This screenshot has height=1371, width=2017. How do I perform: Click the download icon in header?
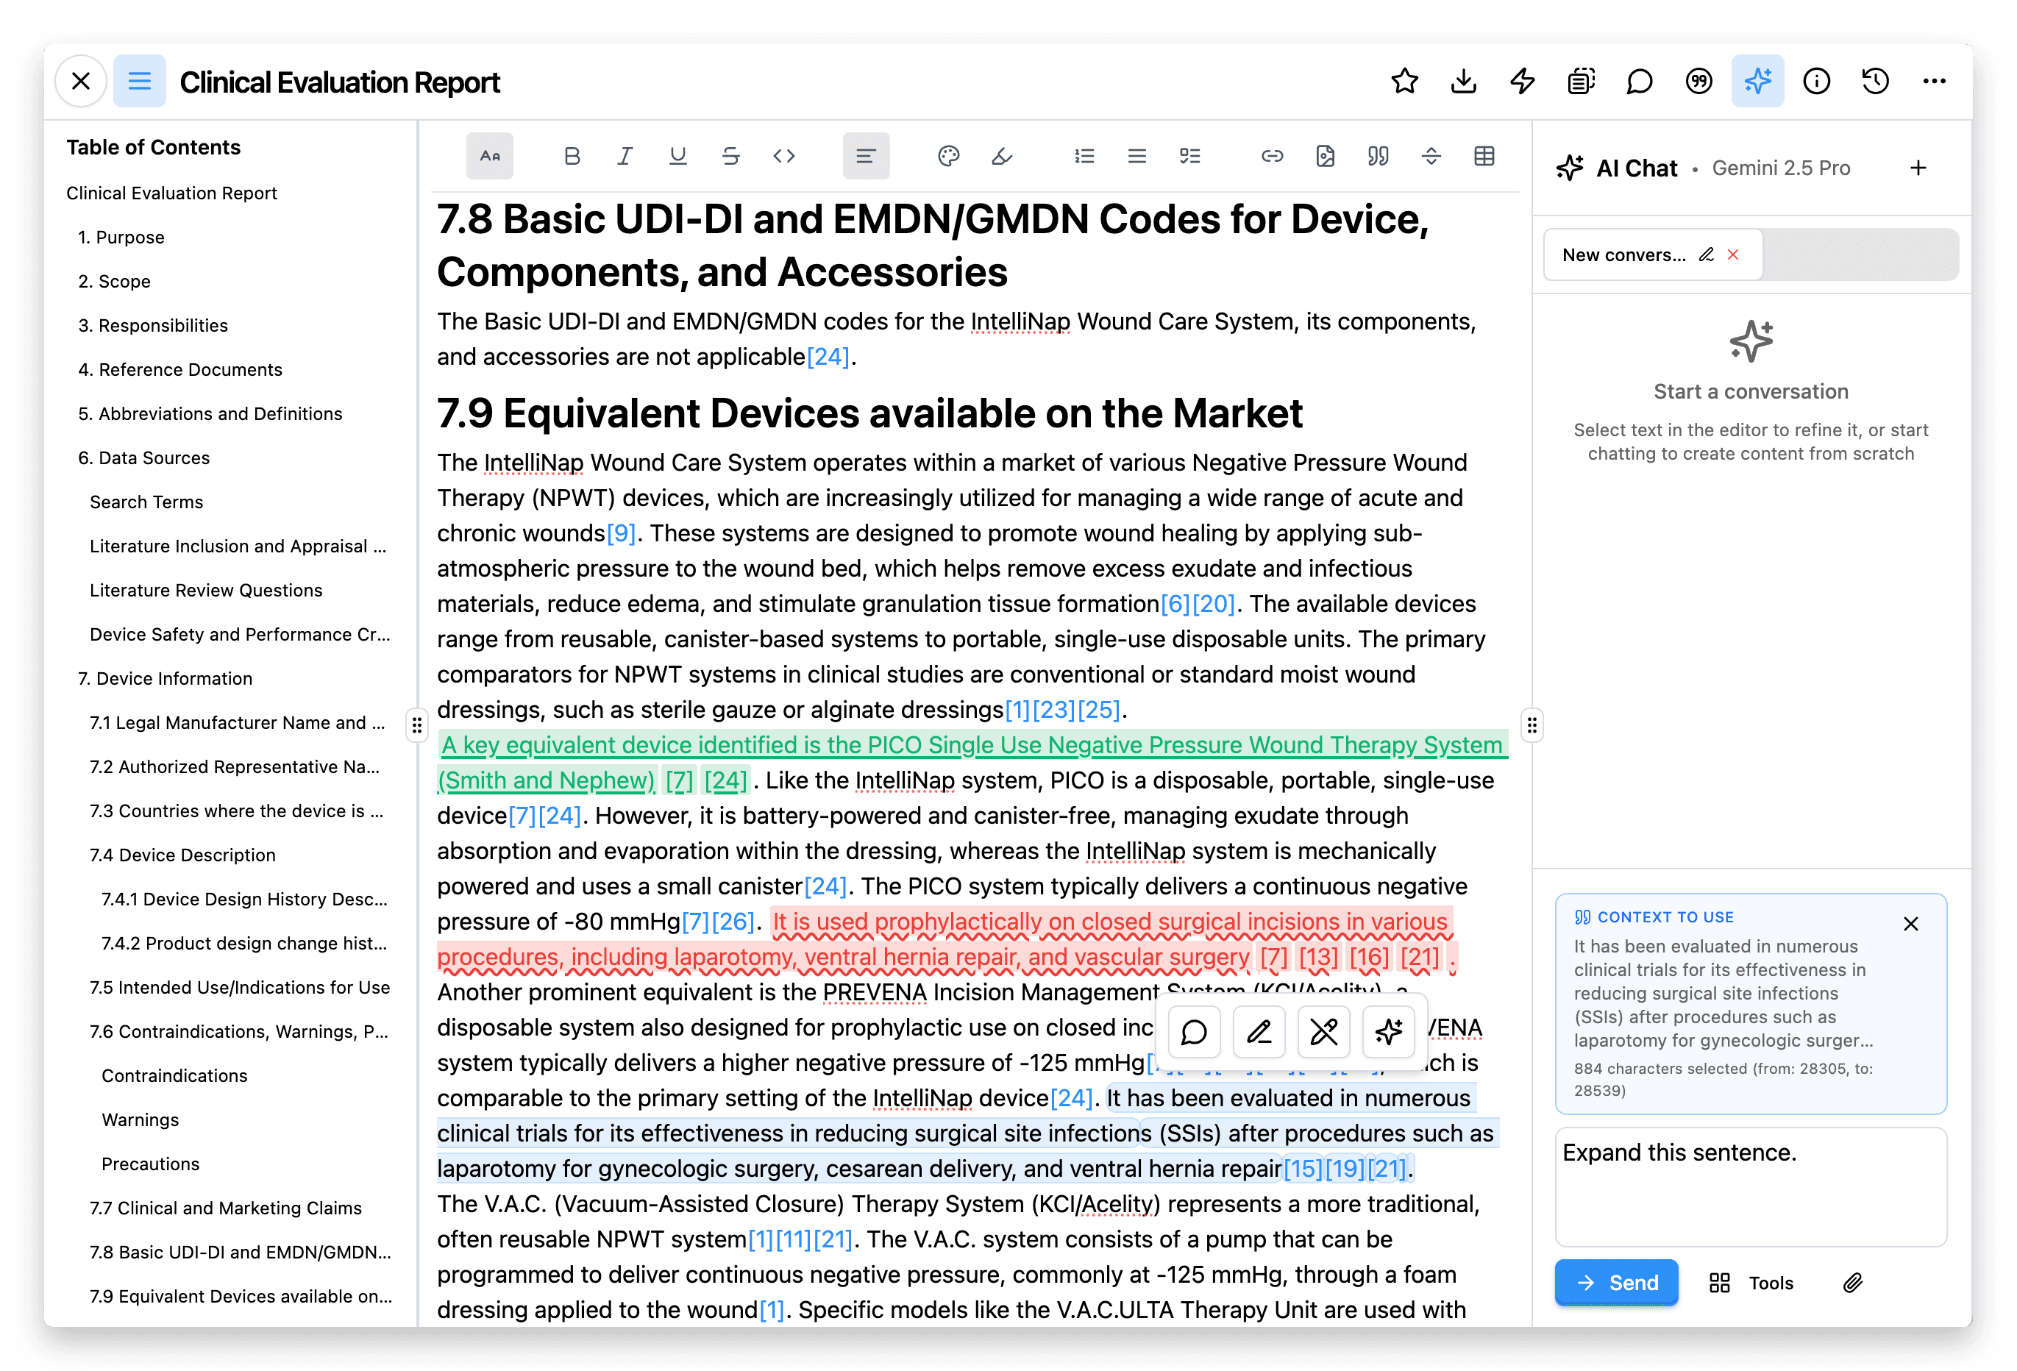(1463, 82)
